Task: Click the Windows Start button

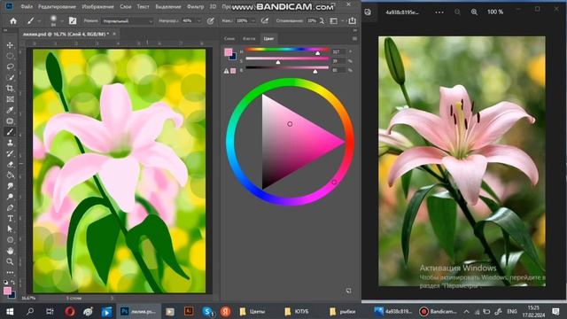Action: (10, 311)
